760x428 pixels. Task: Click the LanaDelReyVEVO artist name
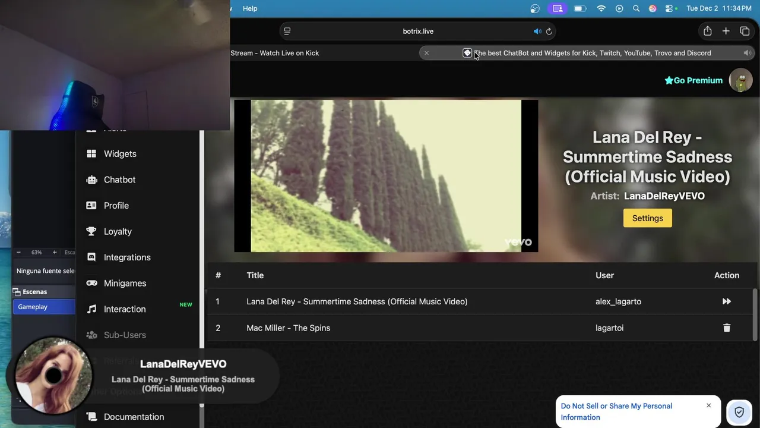(x=664, y=196)
